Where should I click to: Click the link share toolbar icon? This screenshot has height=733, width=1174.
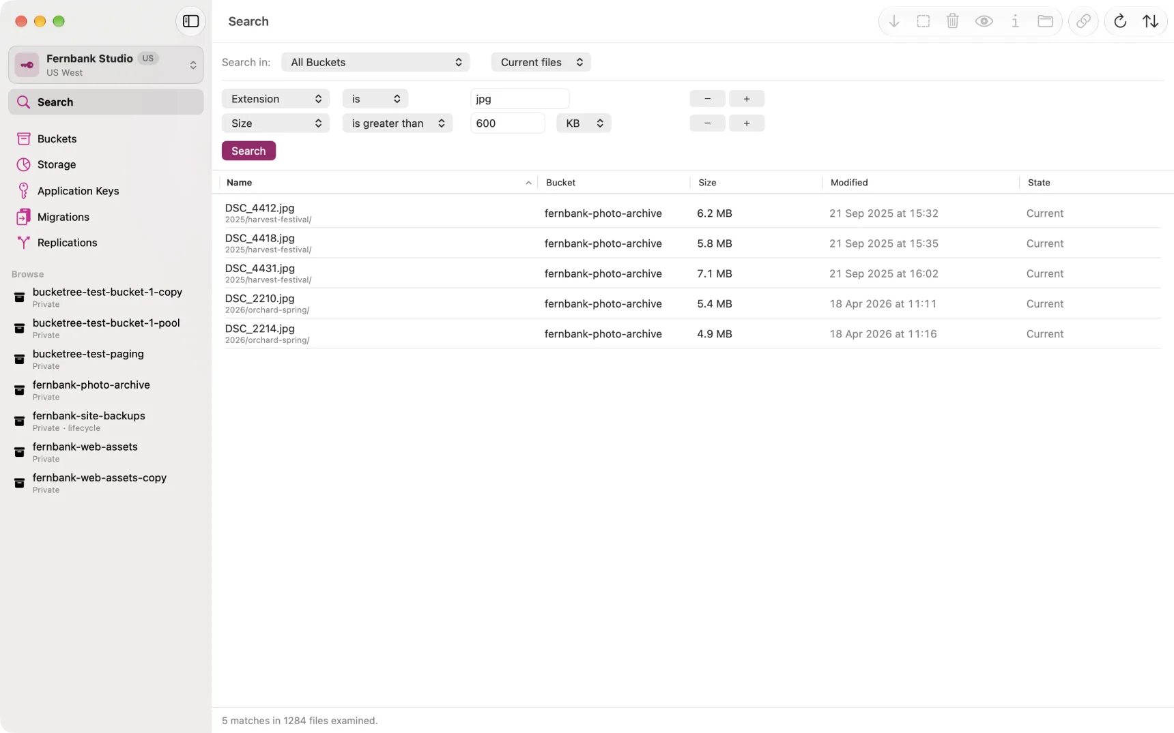(1083, 21)
